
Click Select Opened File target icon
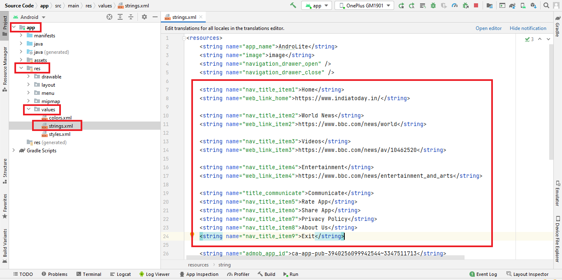(109, 17)
